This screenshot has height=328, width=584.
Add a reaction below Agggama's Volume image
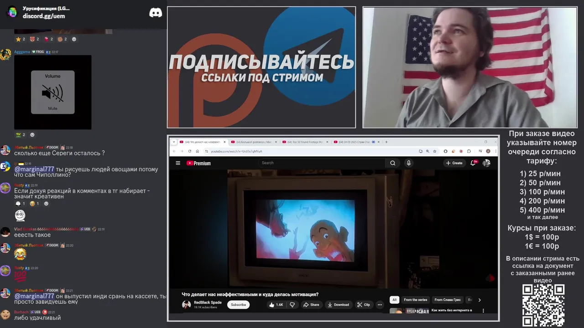click(32, 135)
